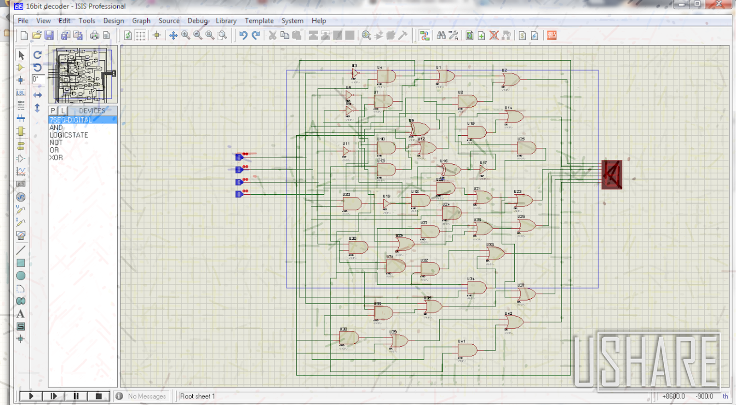Click the Block Move icon

326,35
